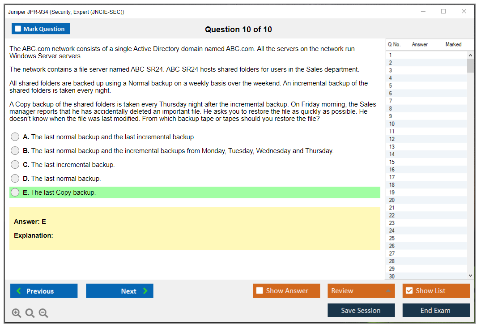This screenshot has width=481, height=329.
Task: Select answer option A radio button
Action: pos(15,137)
